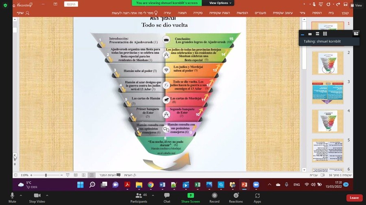Click the green Share Screen icon
The width and height of the screenshot is (366, 205).
pos(190,196)
